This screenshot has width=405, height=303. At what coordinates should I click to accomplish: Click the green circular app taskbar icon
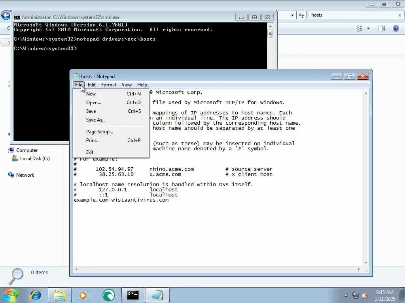108,295
